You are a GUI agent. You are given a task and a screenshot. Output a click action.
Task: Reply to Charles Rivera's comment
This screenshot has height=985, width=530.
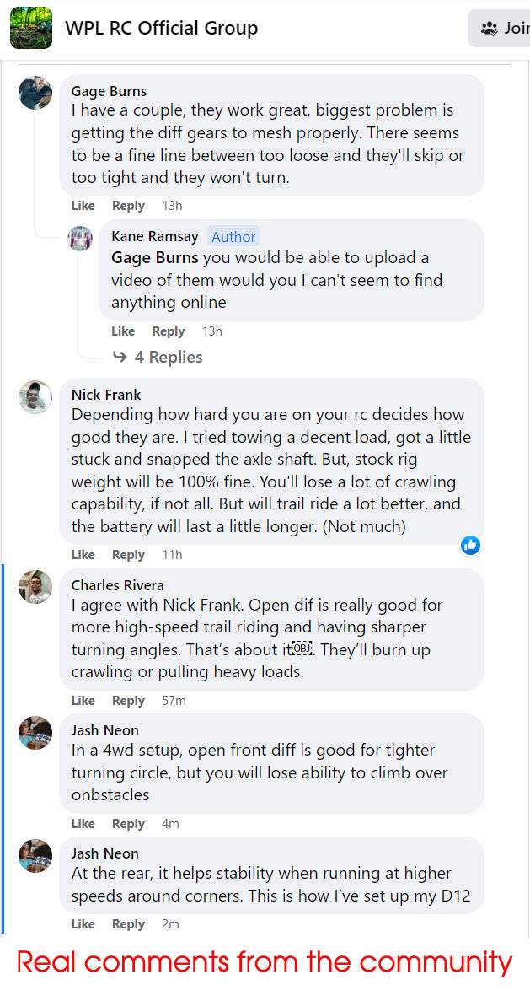pyautogui.click(x=128, y=701)
